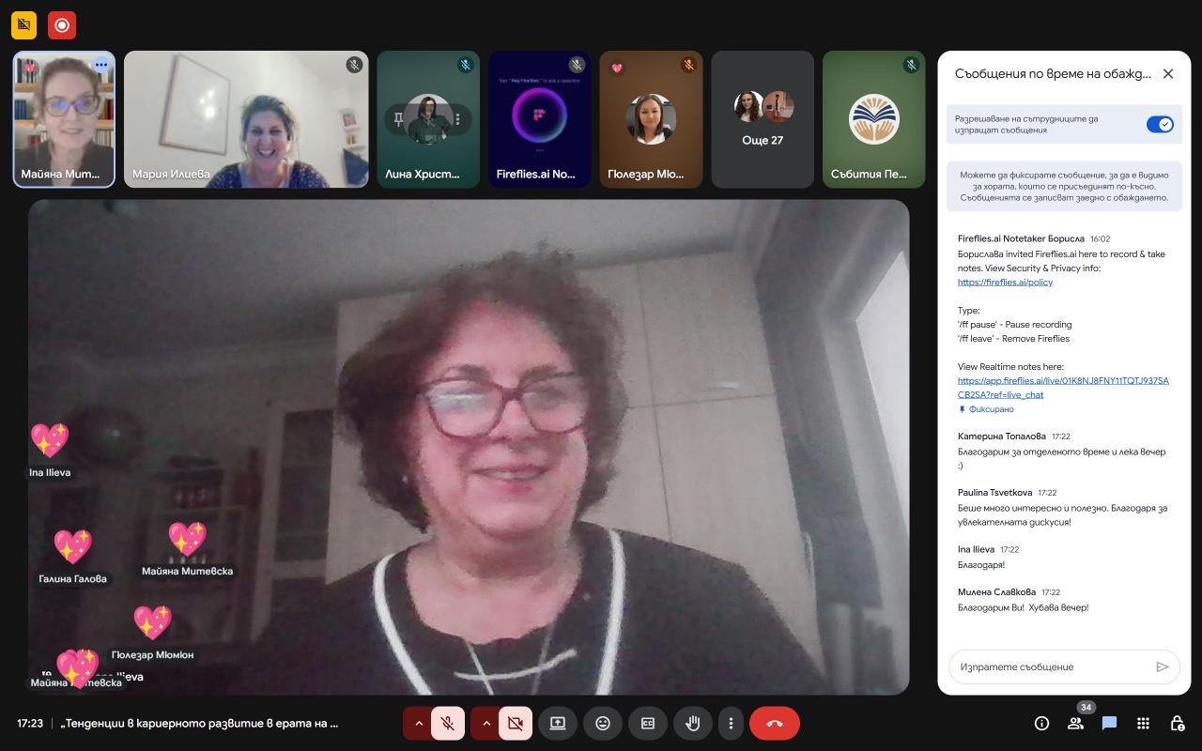Toggle the chat messages panel button
Image resolution: width=1202 pixels, height=751 pixels.
pos(1109,723)
